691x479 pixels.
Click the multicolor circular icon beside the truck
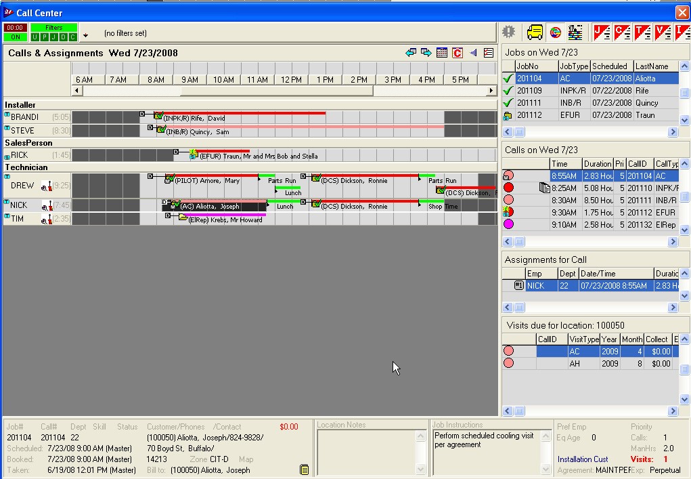click(x=555, y=32)
